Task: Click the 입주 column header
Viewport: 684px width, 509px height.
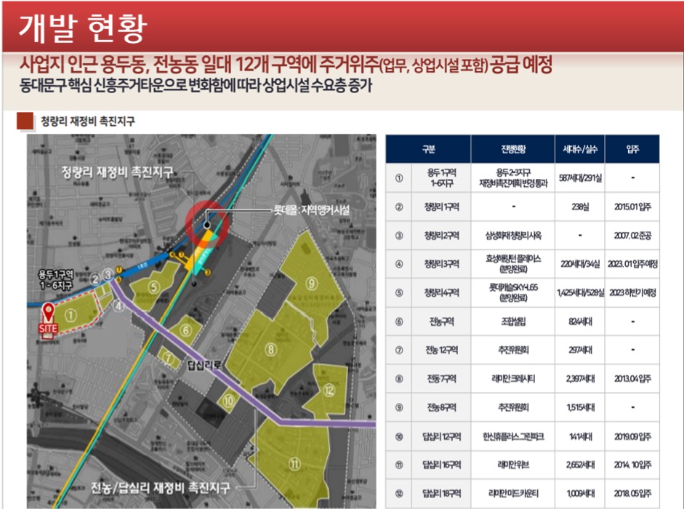Action: click(x=632, y=149)
